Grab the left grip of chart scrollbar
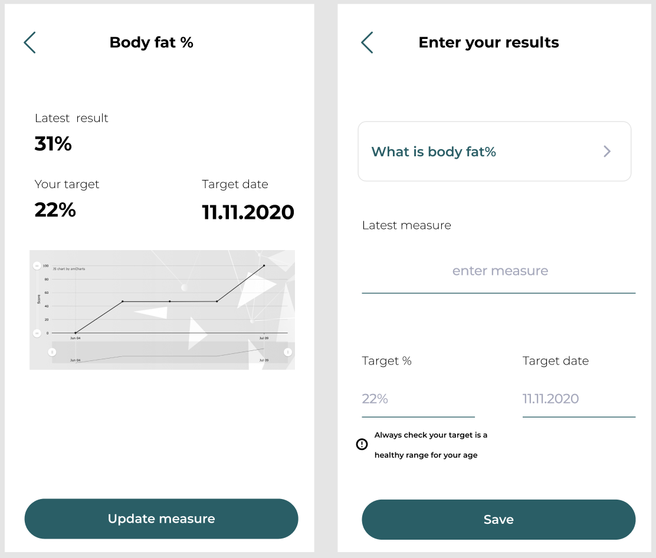This screenshot has width=656, height=558. pos(52,352)
